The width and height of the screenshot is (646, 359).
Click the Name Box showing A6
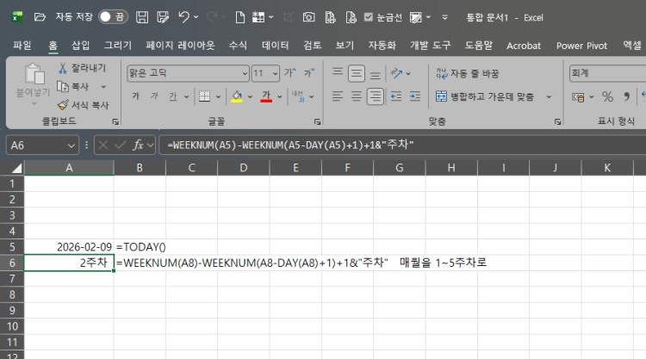pyautogui.click(x=42, y=145)
